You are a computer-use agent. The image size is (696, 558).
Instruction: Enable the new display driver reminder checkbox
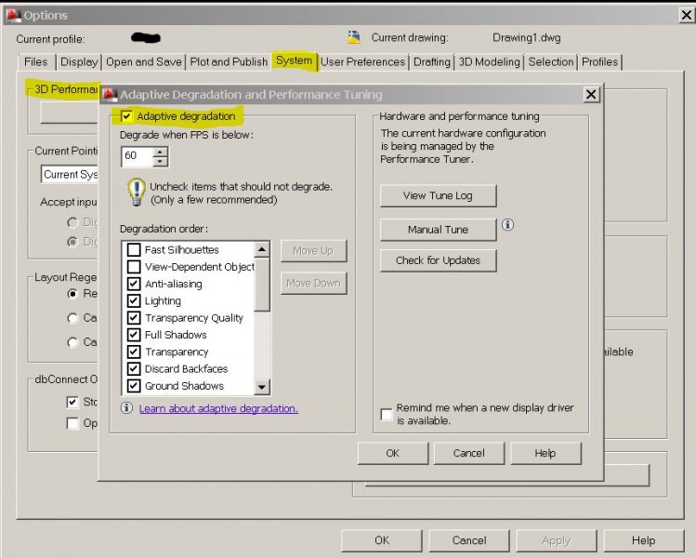click(x=387, y=415)
